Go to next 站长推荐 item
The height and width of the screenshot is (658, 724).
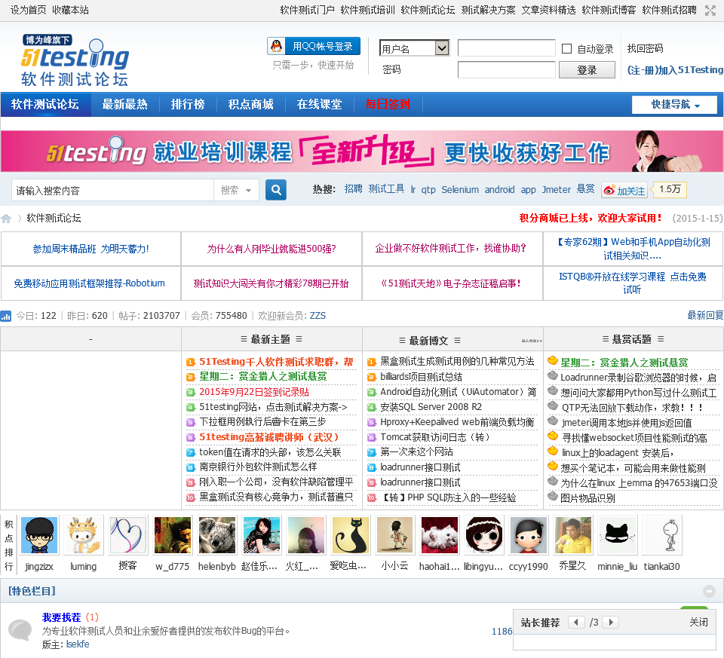coord(611,622)
